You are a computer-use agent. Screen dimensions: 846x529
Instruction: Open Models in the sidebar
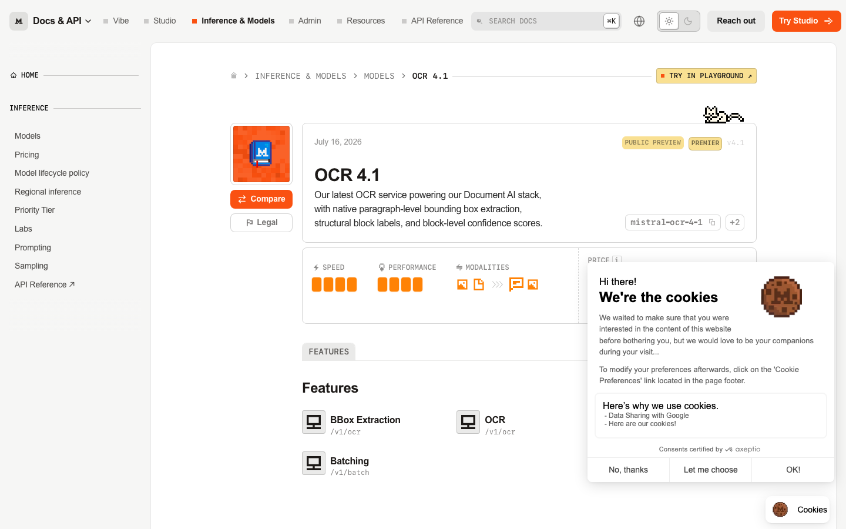tap(28, 136)
